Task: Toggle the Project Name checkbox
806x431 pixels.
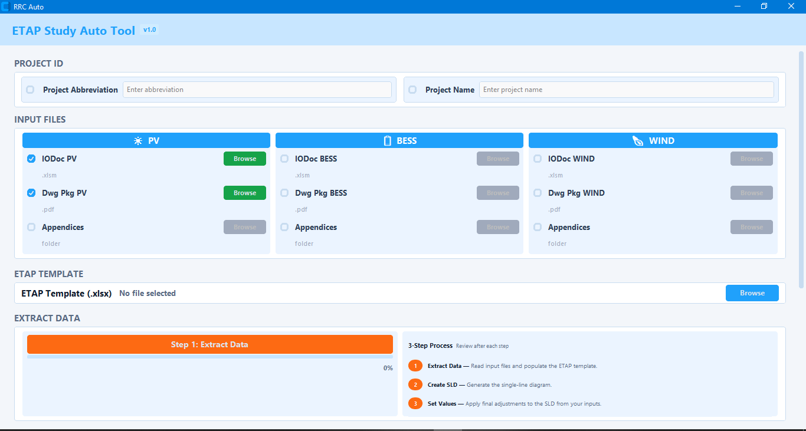Action: pos(412,90)
